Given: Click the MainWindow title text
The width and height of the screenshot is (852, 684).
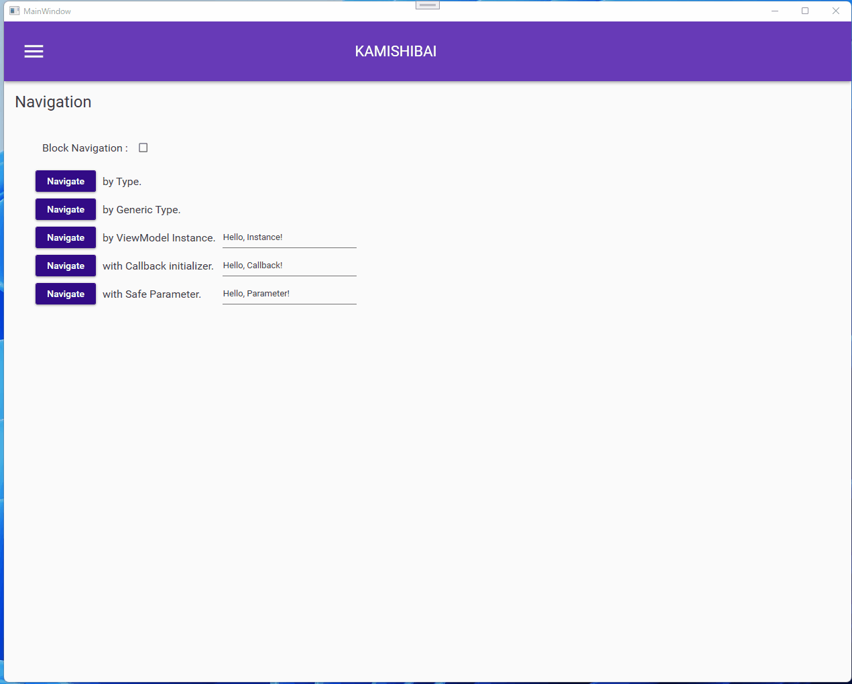Looking at the screenshot, I should [x=47, y=11].
